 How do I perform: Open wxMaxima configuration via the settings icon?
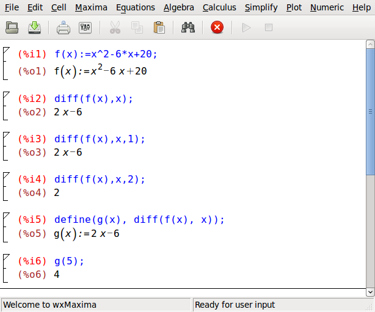pyautogui.click(x=85, y=27)
